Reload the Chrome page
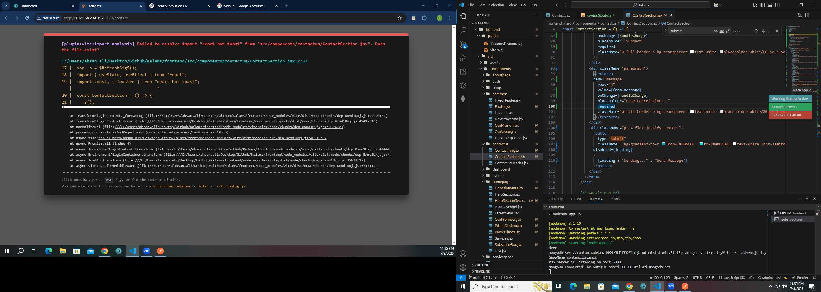 pyautogui.click(x=27, y=18)
